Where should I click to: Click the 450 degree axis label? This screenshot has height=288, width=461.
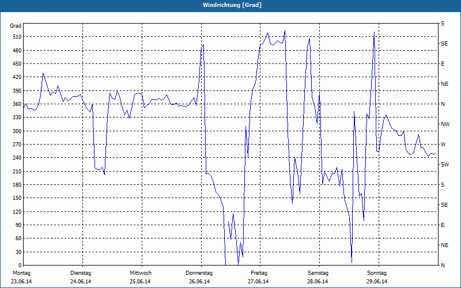click(17, 64)
